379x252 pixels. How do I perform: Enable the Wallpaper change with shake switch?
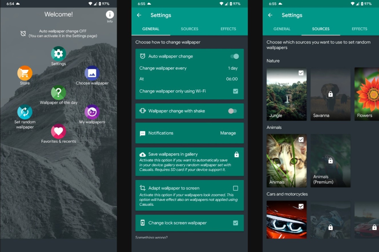[232, 111]
